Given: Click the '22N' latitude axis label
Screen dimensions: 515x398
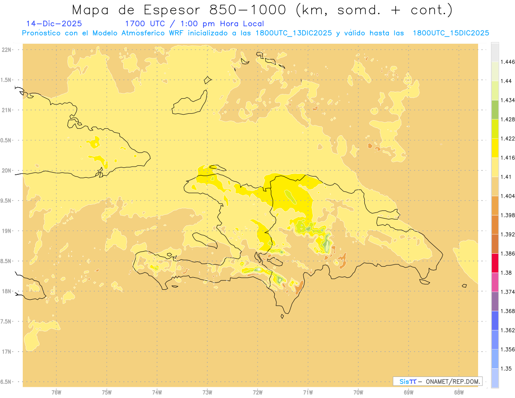Looking at the screenshot, I should (x=7, y=50).
